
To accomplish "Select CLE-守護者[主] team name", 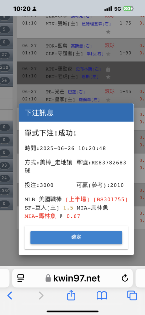I will pyautogui.click(x=62, y=54).
